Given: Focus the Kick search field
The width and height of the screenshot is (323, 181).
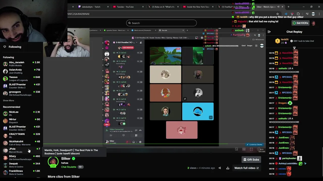Looking at the screenshot, I should pos(161,23).
